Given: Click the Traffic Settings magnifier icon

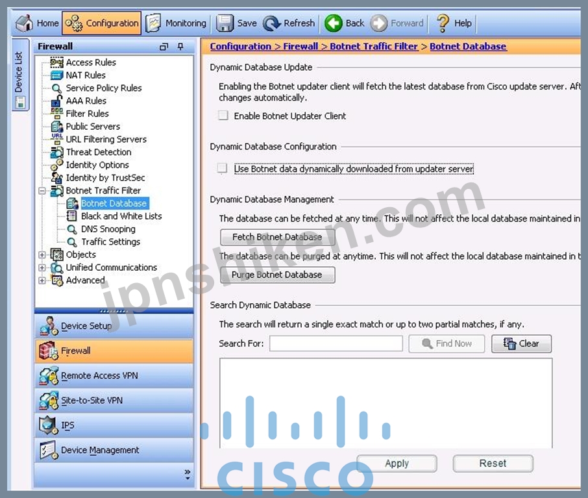Looking at the screenshot, I should 71,242.
